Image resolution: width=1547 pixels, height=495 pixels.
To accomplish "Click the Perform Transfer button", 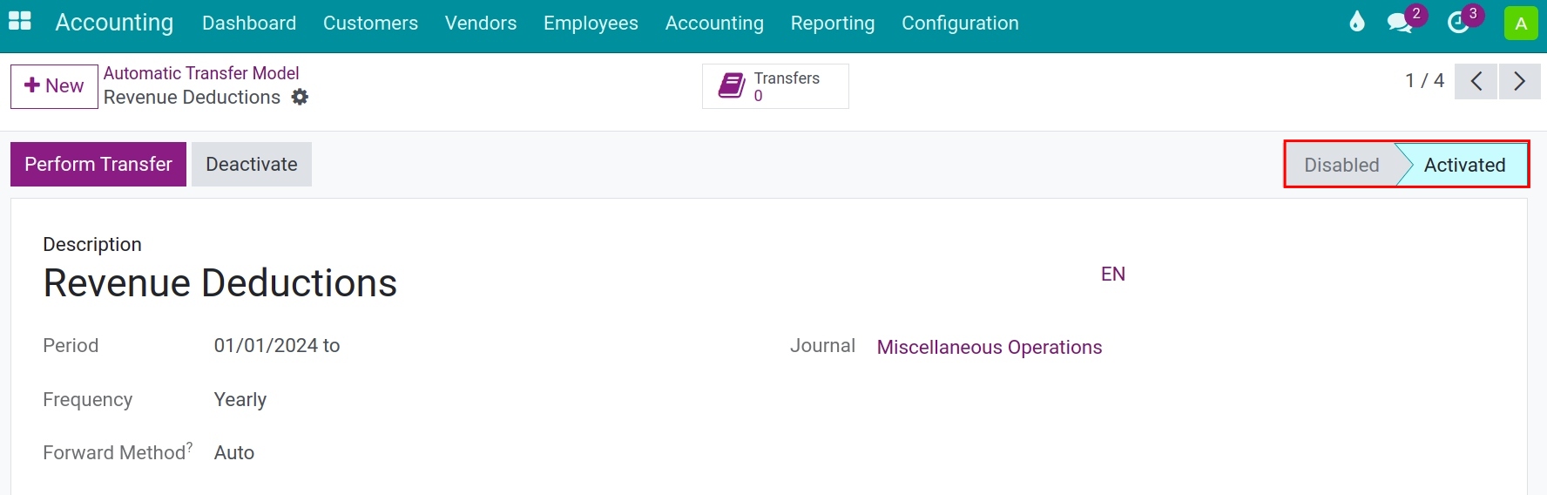I will (x=98, y=164).
